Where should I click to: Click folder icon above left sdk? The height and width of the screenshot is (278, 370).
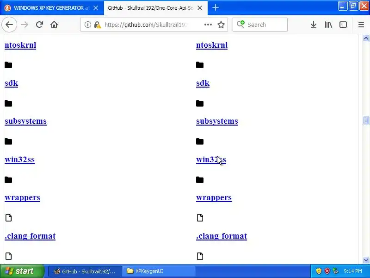pos(8,65)
